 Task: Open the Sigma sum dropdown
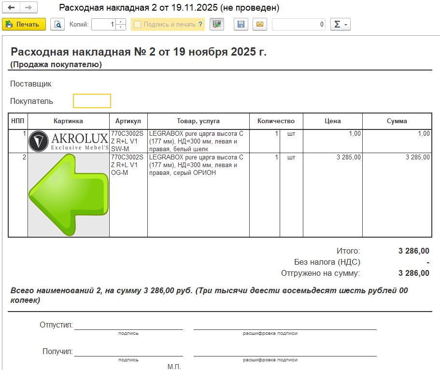(x=341, y=25)
